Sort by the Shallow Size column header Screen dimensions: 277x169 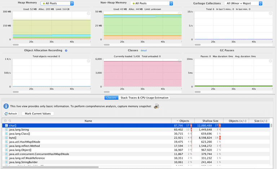pos(208,121)
